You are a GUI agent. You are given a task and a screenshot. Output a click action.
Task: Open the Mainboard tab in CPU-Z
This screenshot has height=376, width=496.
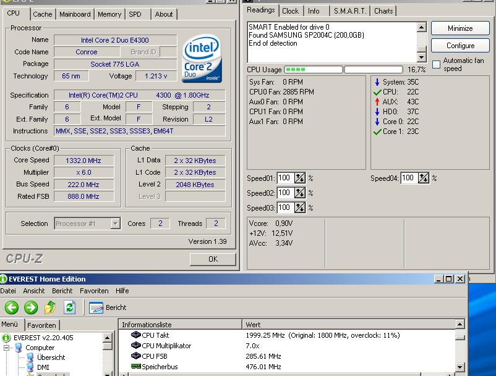tap(75, 14)
